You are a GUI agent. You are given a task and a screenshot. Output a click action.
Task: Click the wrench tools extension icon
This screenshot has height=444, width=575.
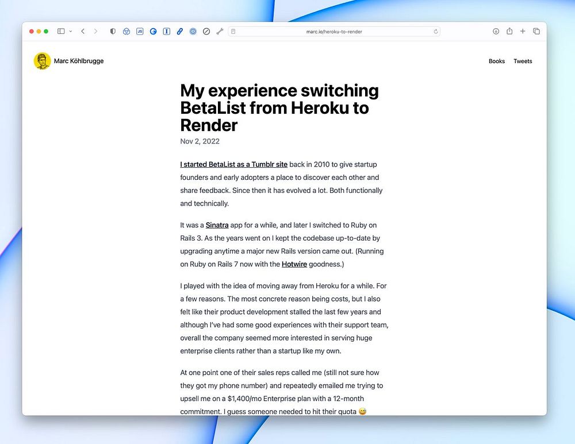(220, 32)
